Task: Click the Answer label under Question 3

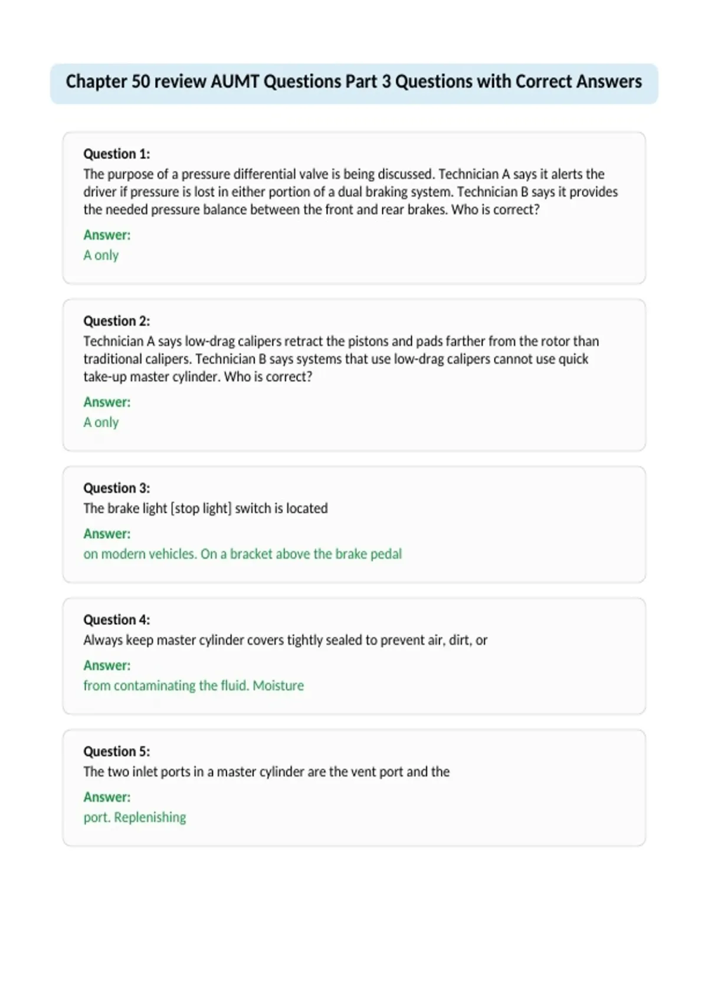Action: (x=107, y=533)
